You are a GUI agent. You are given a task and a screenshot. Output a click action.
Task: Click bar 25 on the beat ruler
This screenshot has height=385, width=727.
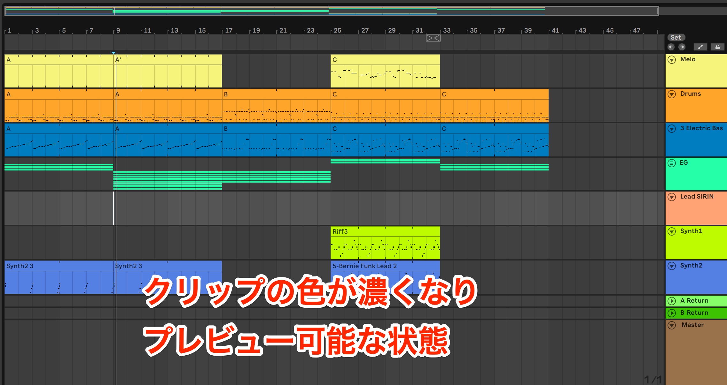(338, 30)
